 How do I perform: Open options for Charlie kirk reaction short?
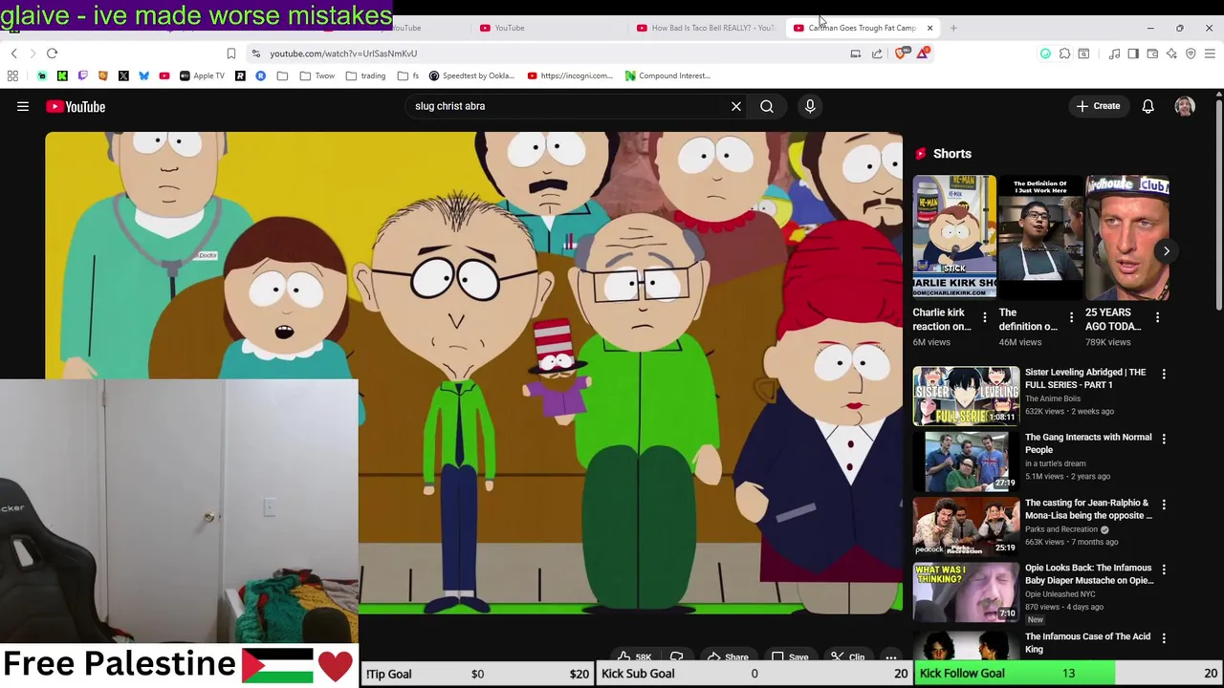pyautogui.click(x=985, y=317)
